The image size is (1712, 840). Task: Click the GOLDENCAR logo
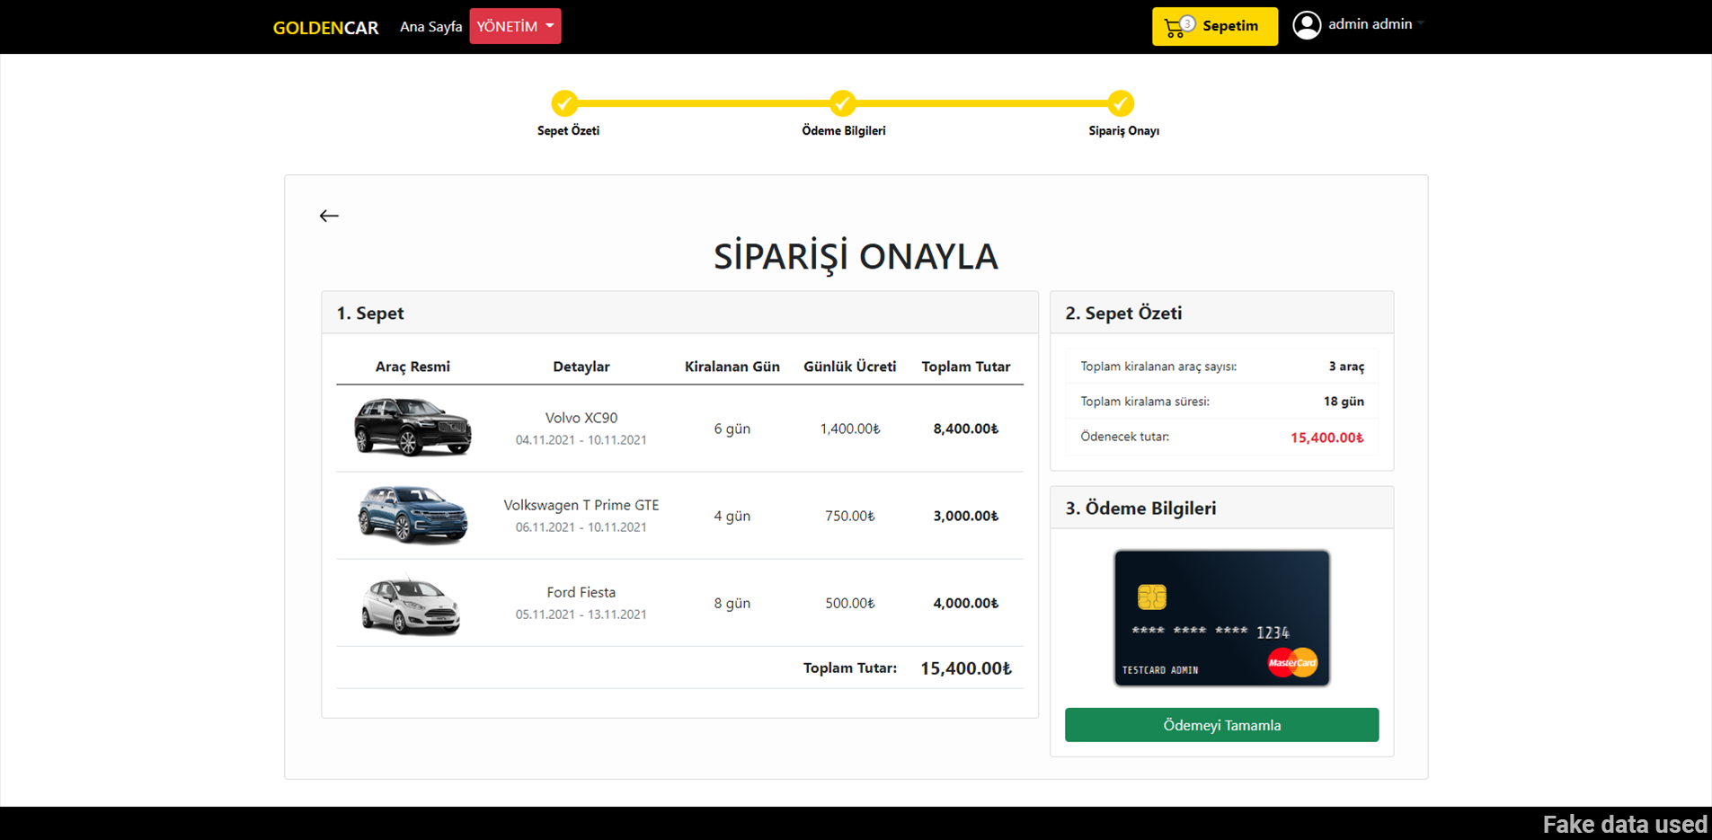click(325, 28)
